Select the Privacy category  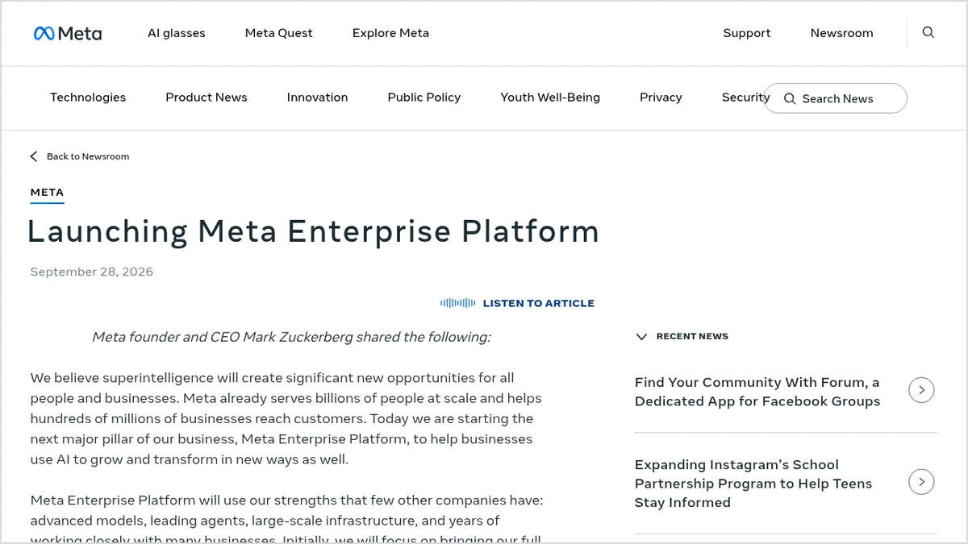tap(661, 98)
